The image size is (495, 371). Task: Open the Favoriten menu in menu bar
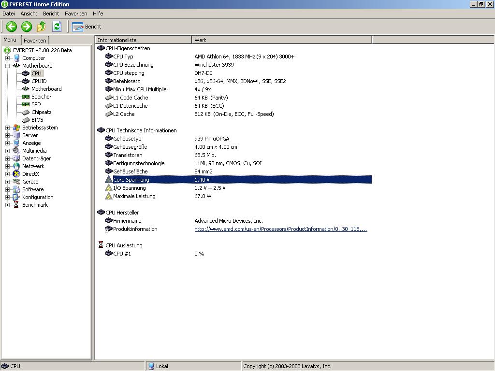click(x=76, y=14)
